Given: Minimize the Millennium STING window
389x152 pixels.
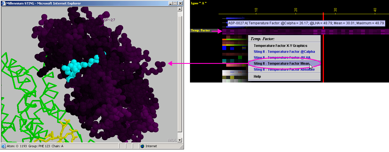Looking at the screenshot, I should [170, 3].
